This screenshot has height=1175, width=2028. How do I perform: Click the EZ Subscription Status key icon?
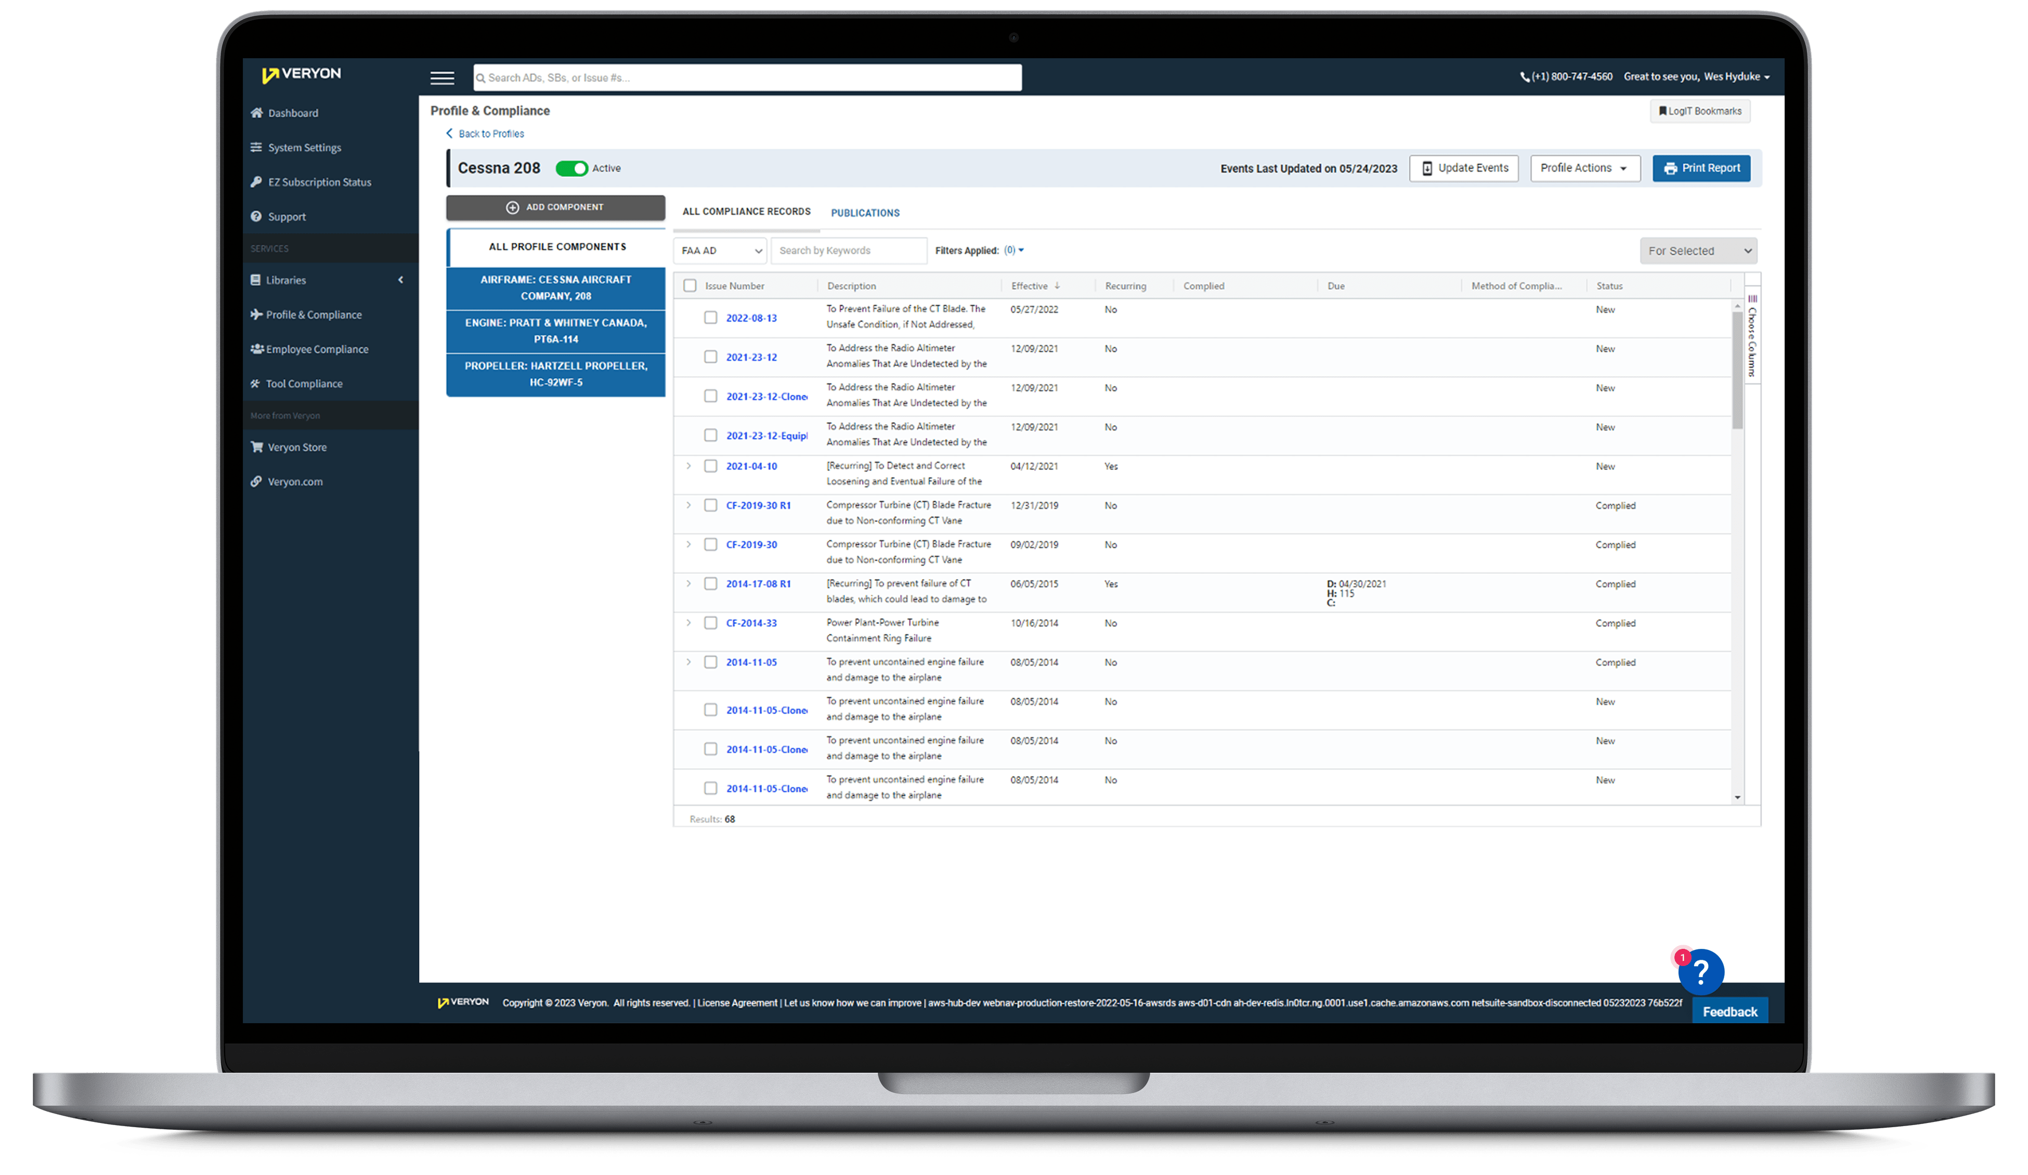256,182
